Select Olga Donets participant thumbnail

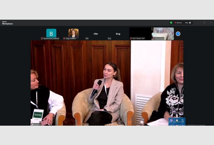[x=74, y=34]
